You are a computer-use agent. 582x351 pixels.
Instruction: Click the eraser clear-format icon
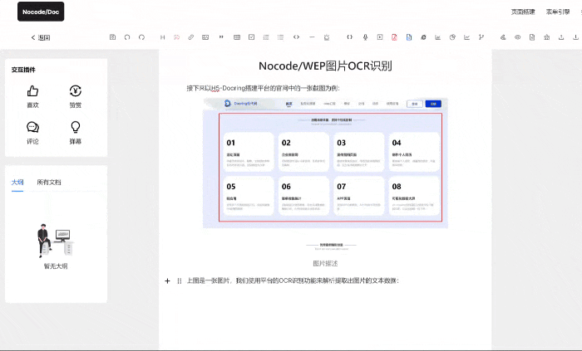point(503,37)
